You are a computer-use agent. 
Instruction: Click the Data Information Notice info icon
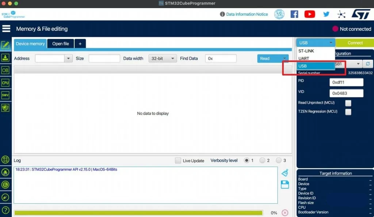222,14
